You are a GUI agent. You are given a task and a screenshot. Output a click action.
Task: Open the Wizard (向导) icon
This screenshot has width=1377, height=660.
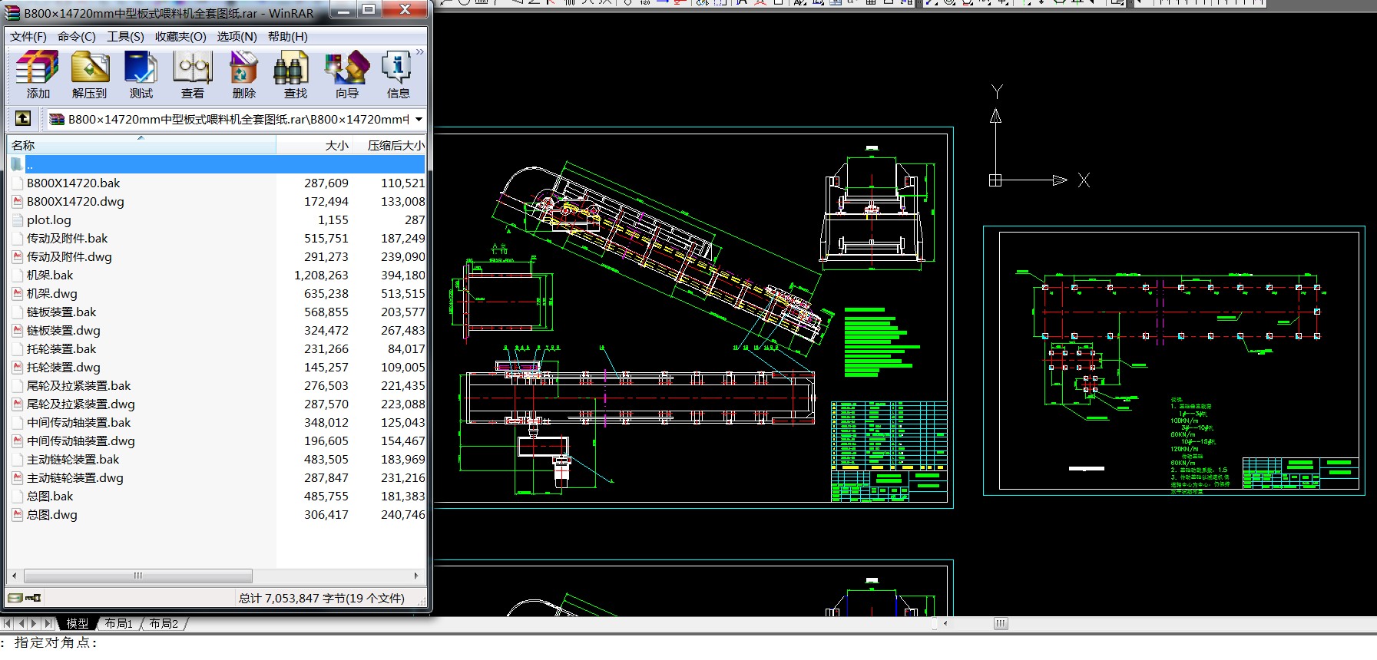(346, 74)
